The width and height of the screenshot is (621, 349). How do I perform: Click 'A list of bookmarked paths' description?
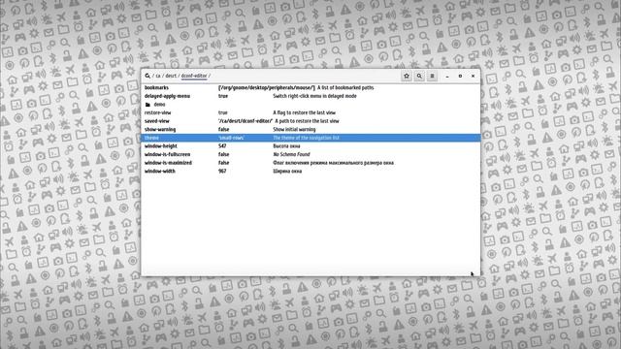tap(345, 88)
